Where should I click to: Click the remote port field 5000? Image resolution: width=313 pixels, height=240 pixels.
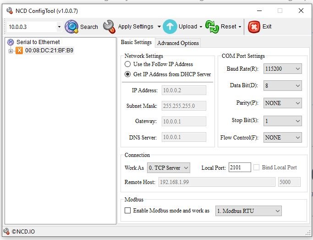pyautogui.click(x=289, y=182)
